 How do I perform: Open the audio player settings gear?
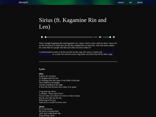[x=114, y=37]
